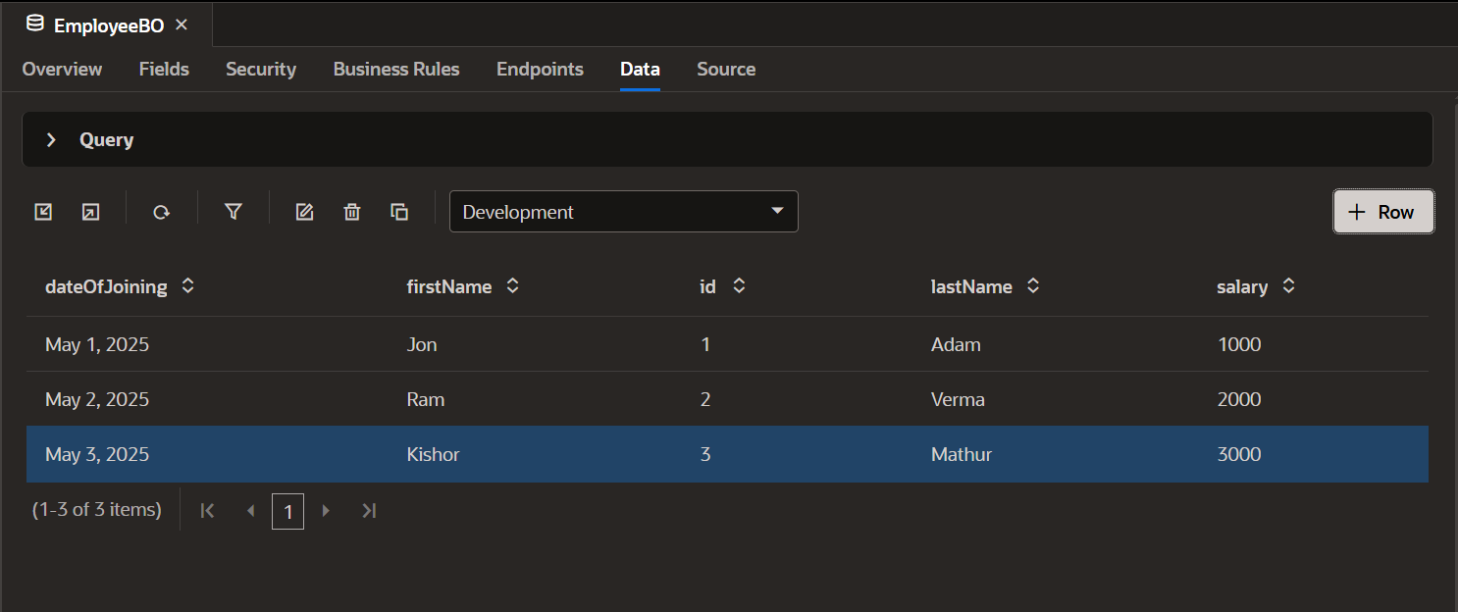Switch to the Fields tab
This screenshot has height=612, width=1458.
tap(164, 69)
